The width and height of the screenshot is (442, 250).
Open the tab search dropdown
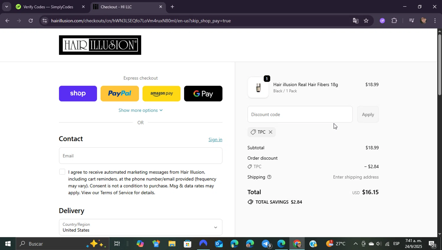[x=6, y=6]
